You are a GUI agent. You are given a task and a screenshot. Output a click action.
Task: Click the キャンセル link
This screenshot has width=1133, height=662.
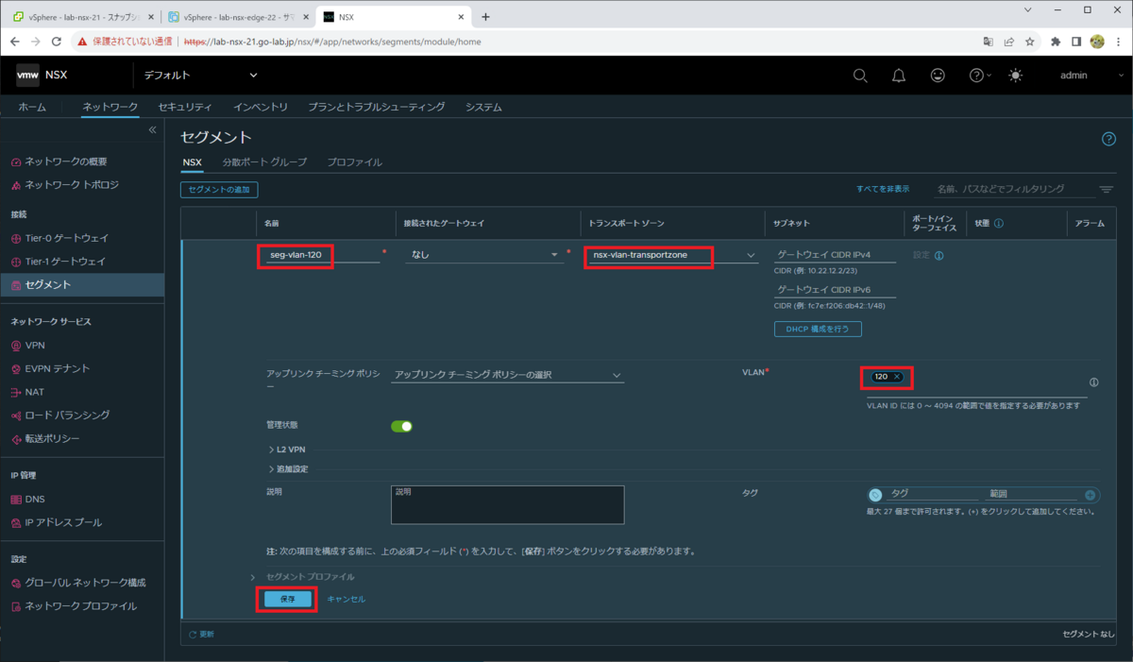click(x=347, y=599)
